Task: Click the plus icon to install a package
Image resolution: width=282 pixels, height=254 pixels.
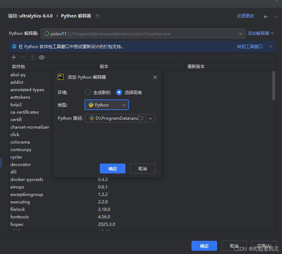Action: click(x=14, y=57)
